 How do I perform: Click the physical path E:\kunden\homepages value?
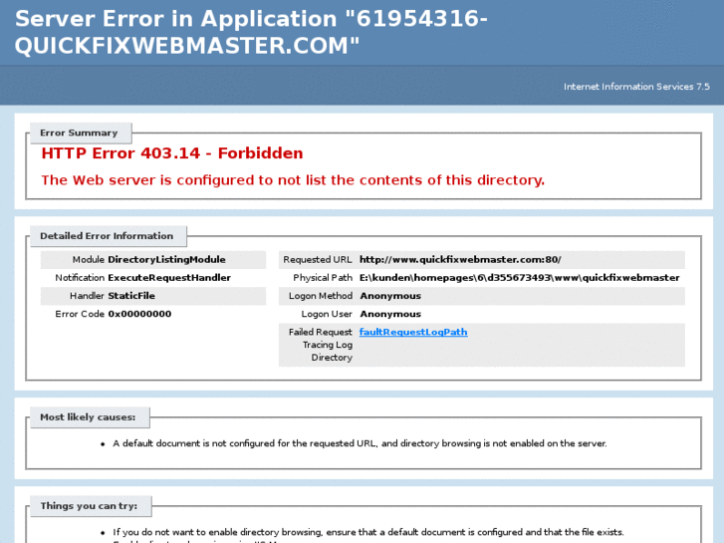point(520,277)
